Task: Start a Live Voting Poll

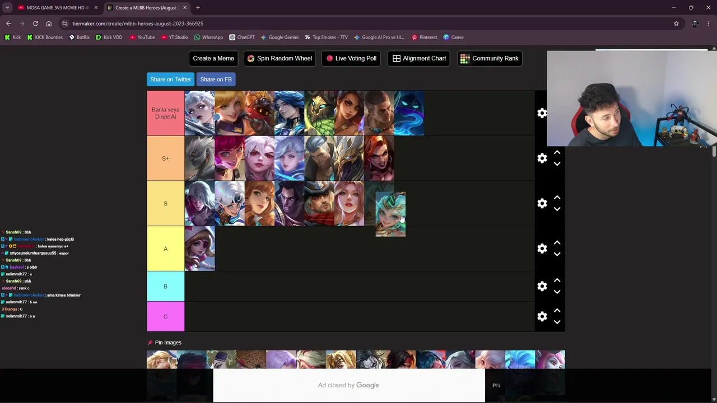Action: [x=351, y=58]
